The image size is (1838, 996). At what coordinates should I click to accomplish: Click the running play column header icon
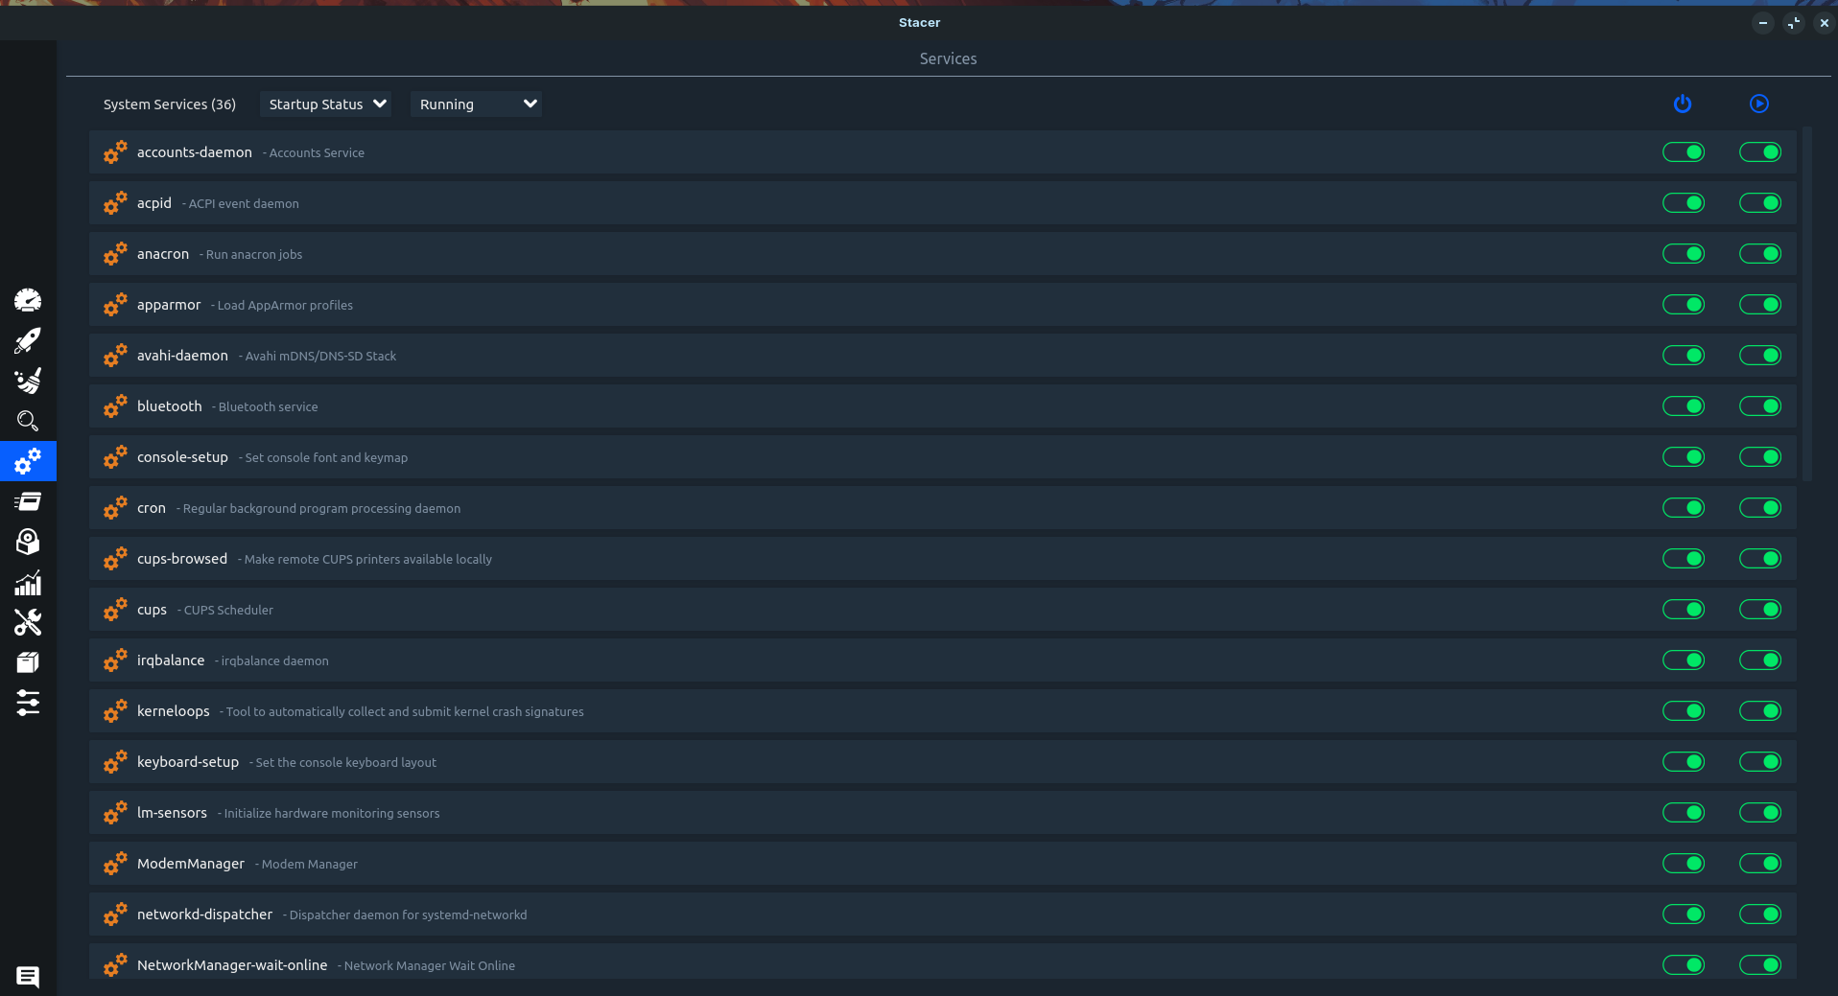(1759, 104)
